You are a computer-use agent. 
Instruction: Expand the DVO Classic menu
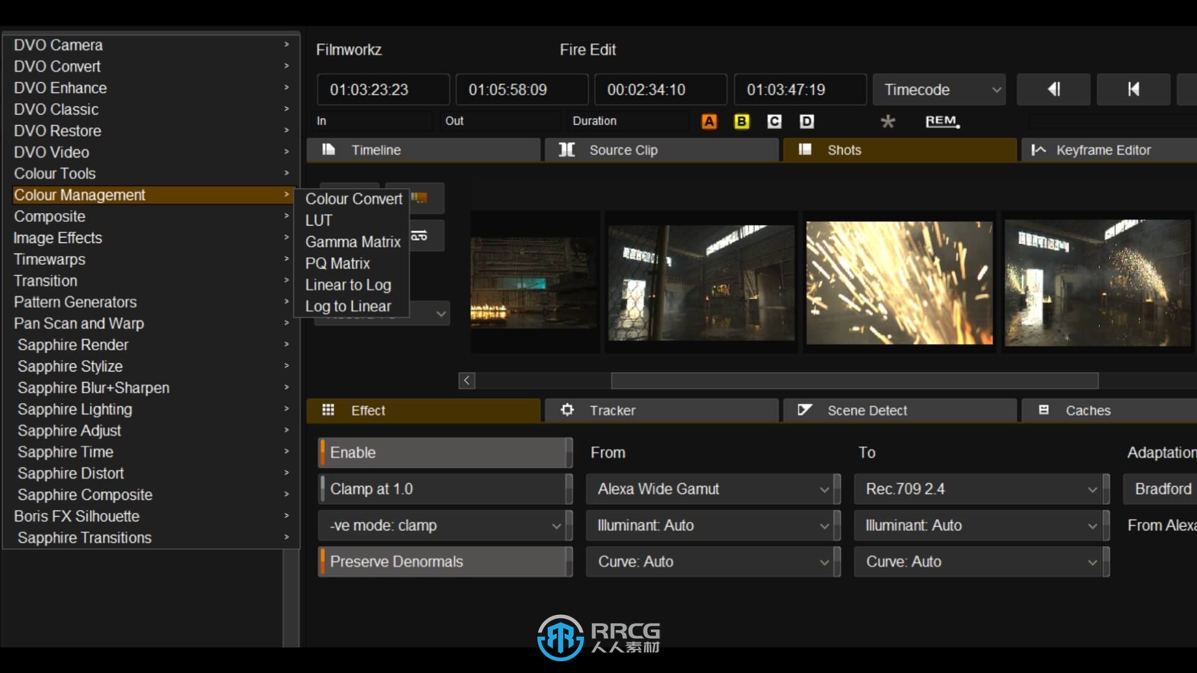[151, 109]
